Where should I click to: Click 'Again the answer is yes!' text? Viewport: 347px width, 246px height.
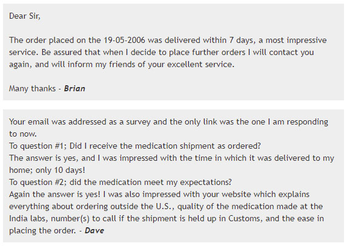tap(55, 195)
